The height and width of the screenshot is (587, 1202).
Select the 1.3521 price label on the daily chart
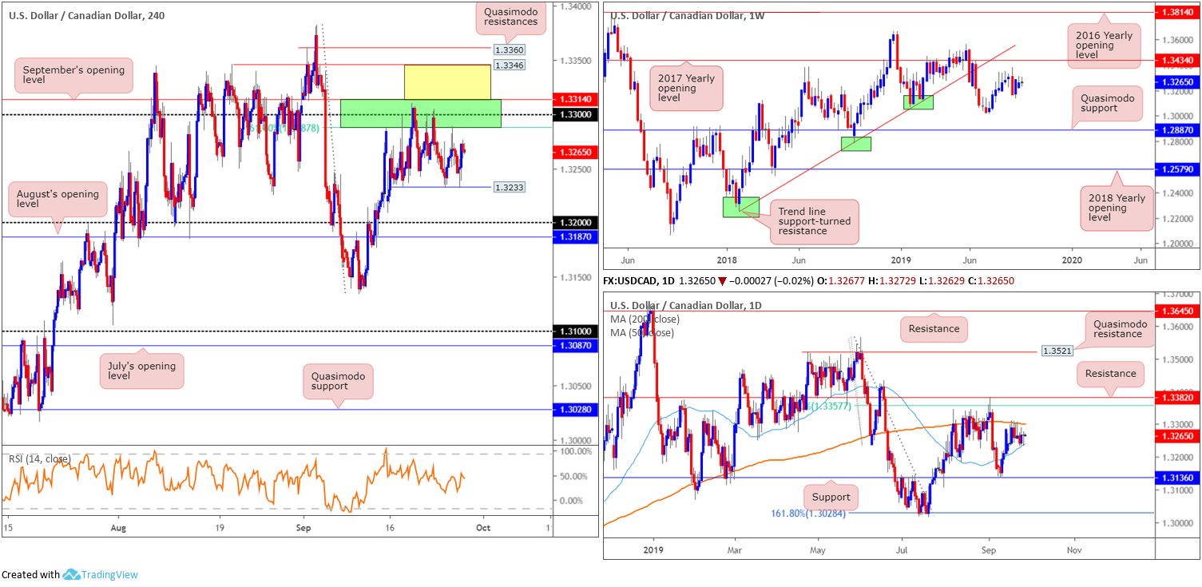coord(1058,351)
